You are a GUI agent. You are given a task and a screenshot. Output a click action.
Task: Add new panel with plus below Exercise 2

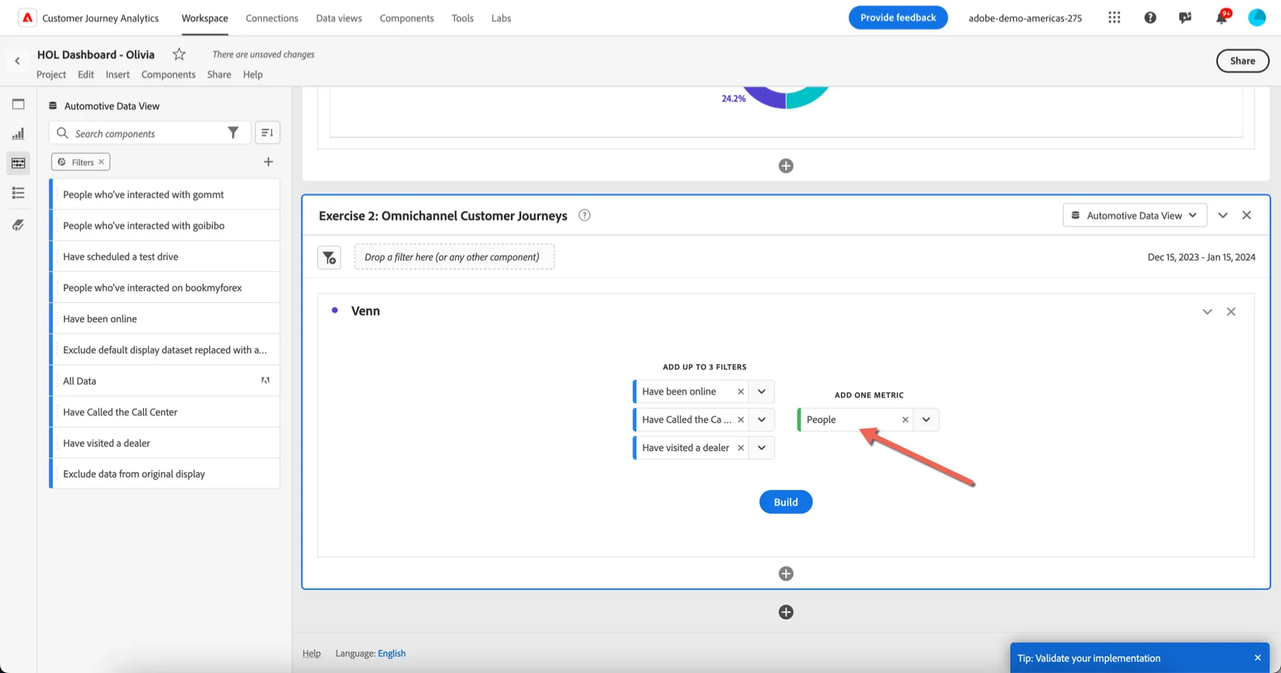tap(786, 612)
